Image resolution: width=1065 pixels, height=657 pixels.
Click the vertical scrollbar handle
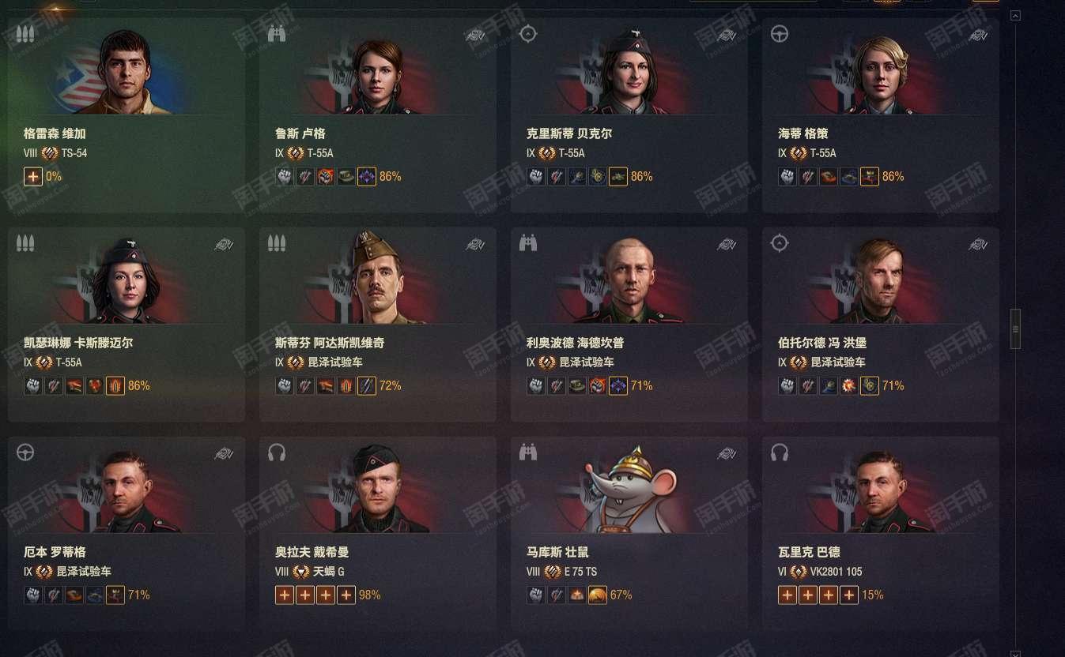[1016, 328]
